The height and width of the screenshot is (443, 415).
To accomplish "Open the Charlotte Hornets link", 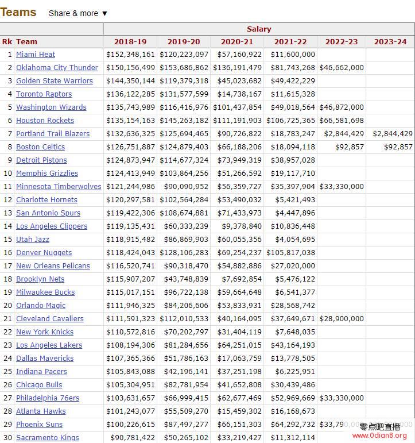I will 46,200.
